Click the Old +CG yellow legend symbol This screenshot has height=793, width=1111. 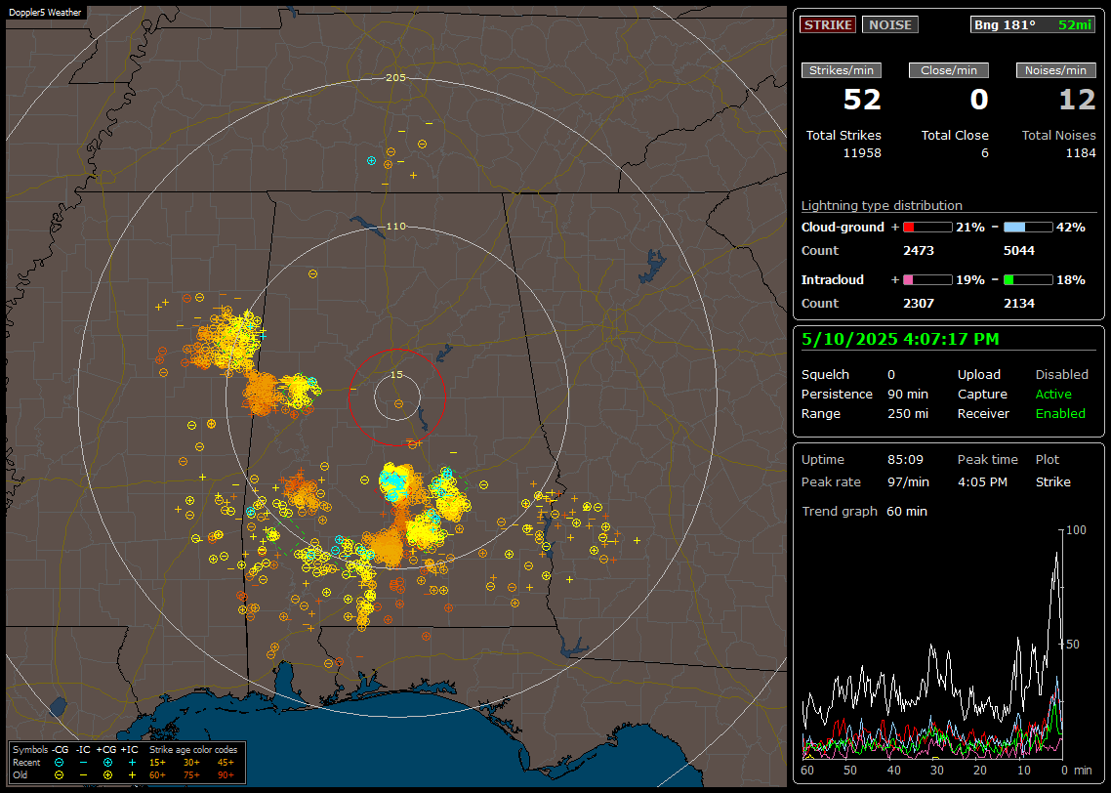click(x=107, y=775)
